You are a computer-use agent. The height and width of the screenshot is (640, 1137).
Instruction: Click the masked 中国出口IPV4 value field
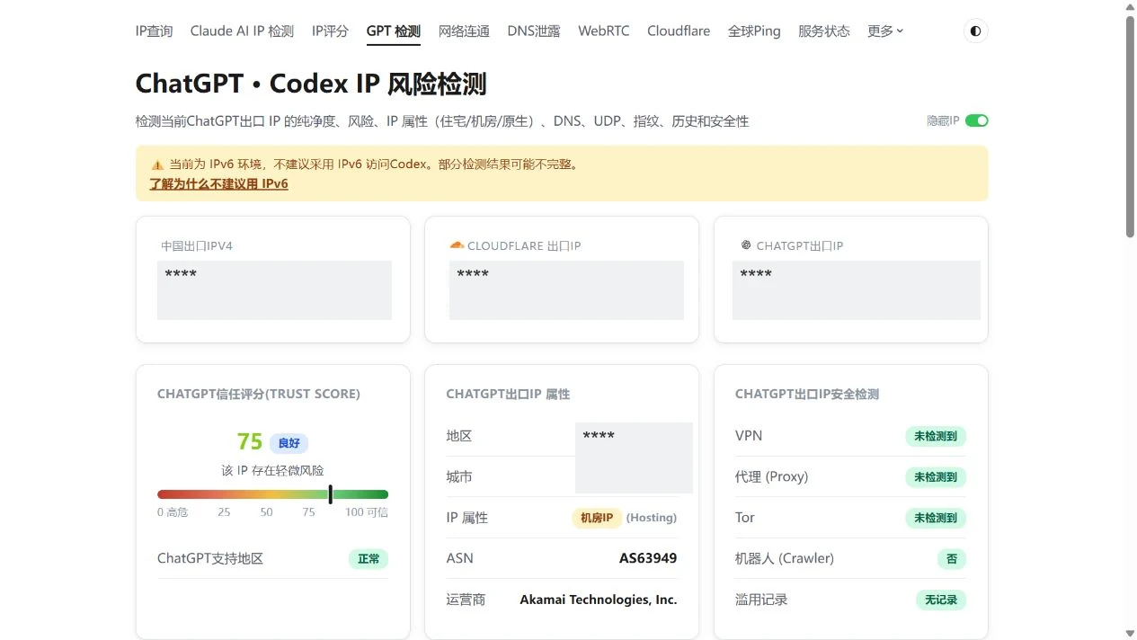(x=274, y=290)
